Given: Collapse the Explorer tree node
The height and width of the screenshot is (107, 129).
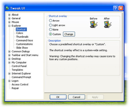Looking at the screenshot, I should tap(9, 26).
